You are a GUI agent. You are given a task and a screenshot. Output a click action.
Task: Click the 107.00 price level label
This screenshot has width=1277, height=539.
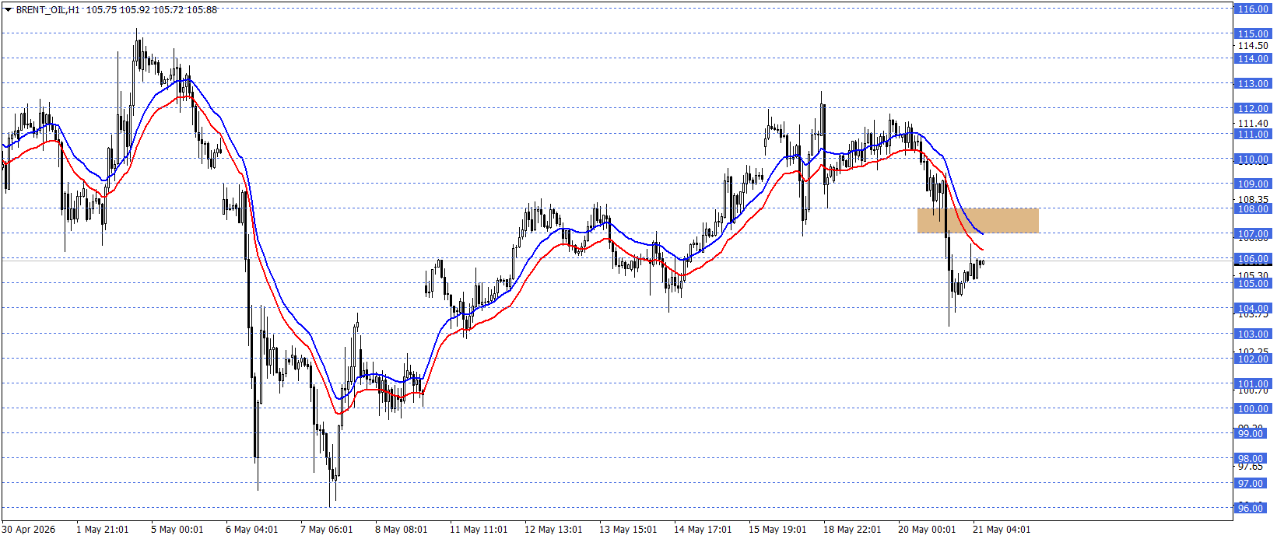1253,234
